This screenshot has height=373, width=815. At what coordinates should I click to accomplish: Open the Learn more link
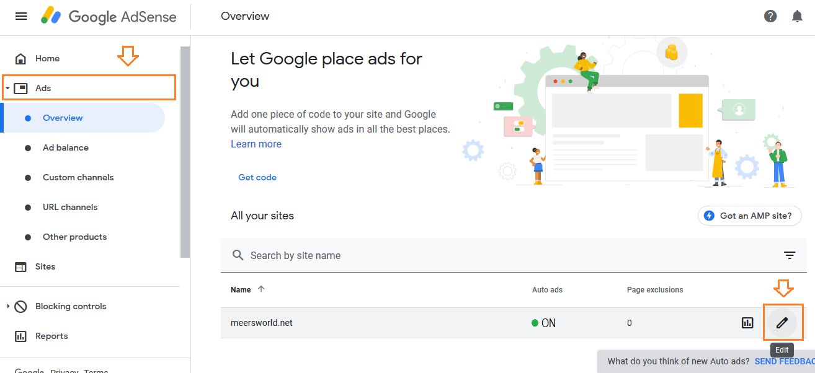pos(256,144)
